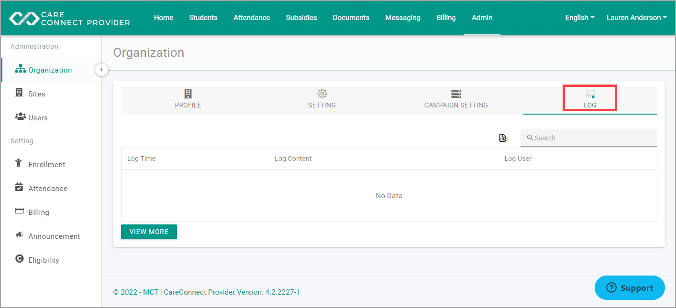Screen dimensions: 676x308
Task: Click the Sites building icon
Action: coord(19,93)
